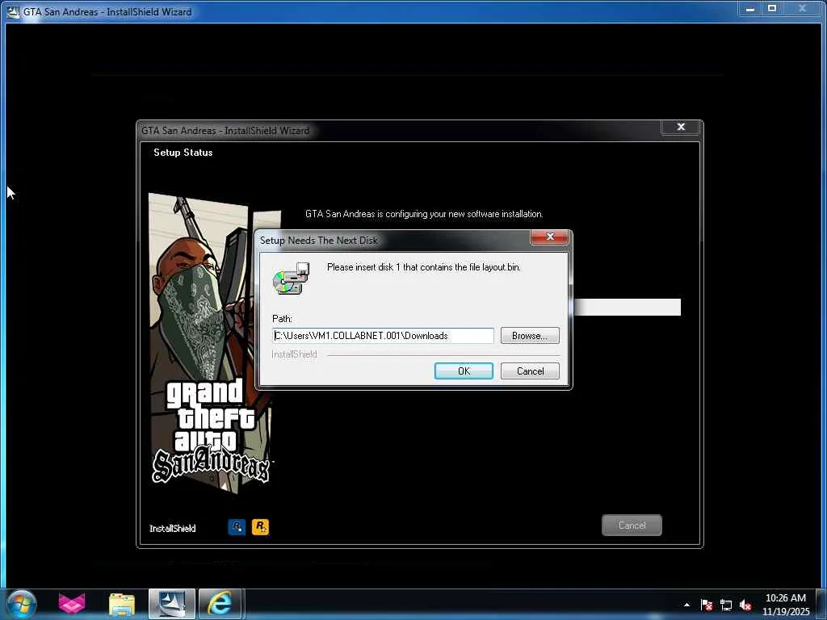Click the Grand Theft Auto San Andreas artwork

click(x=211, y=342)
